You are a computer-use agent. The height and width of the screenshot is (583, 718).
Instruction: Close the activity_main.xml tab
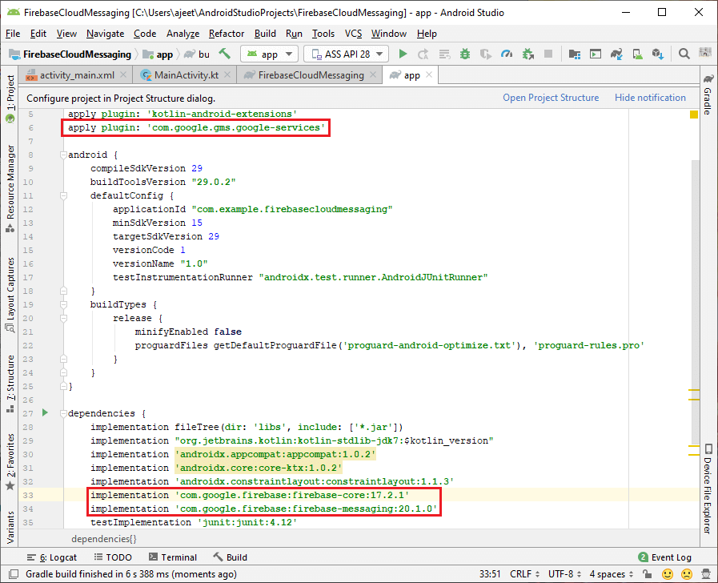coord(123,74)
